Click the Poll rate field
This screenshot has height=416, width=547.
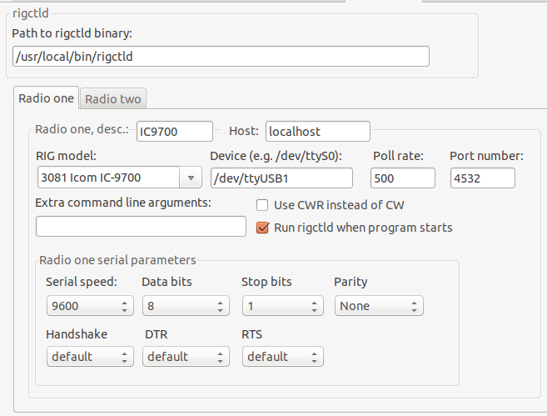[x=403, y=178]
